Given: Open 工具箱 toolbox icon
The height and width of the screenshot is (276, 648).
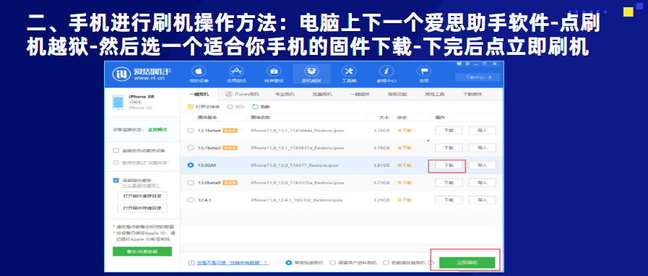Looking at the screenshot, I should [x=349, y=71].
